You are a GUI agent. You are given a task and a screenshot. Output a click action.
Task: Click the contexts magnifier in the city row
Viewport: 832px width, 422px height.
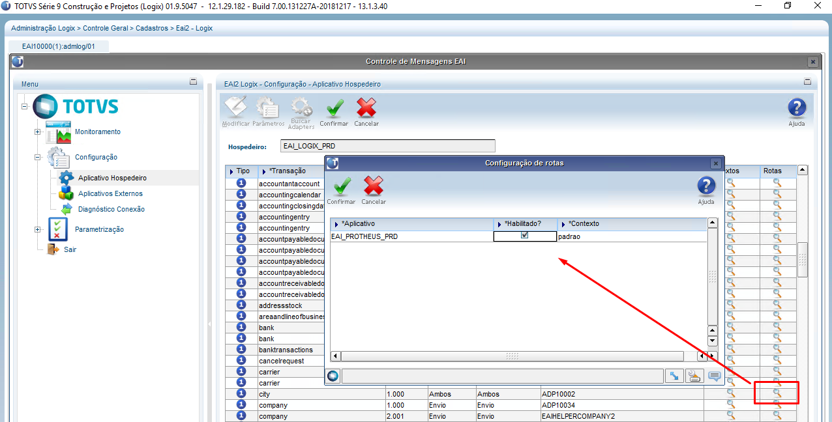(x=731, y=393)
